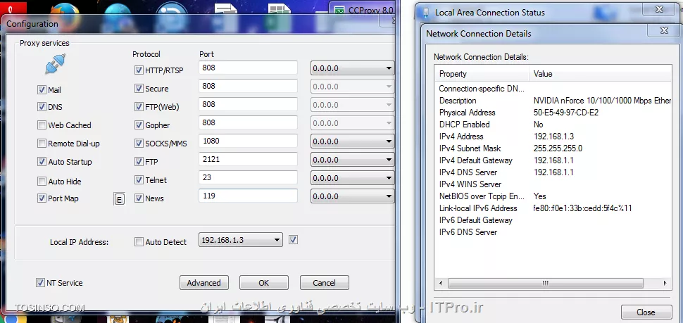This screenshot has height=323, width=683.
Task: Open the Telnet bind address dropdown
Action: (x=352, y=178)
